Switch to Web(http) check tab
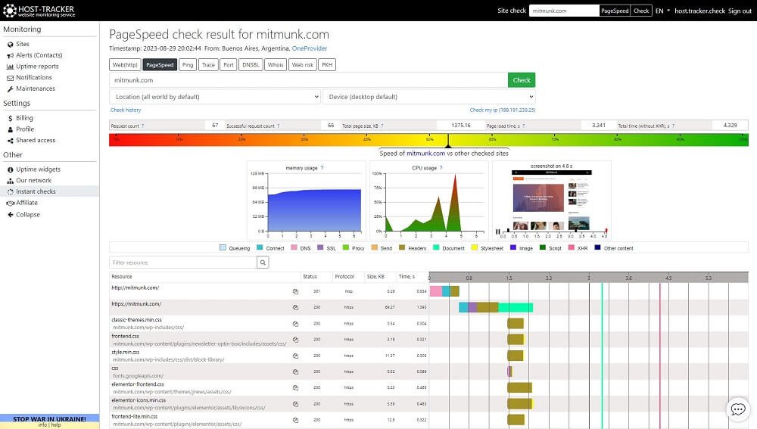The height and width of the screenshot is (429, 757). point(125,64)
